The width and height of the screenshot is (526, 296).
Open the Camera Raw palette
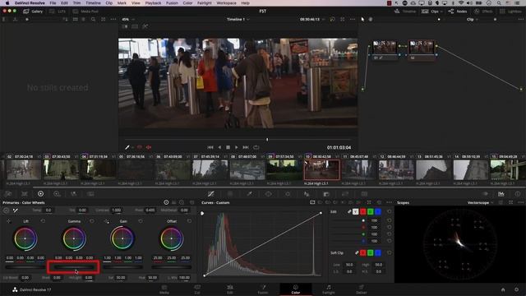pyautogui.click(x=8, y=194)
